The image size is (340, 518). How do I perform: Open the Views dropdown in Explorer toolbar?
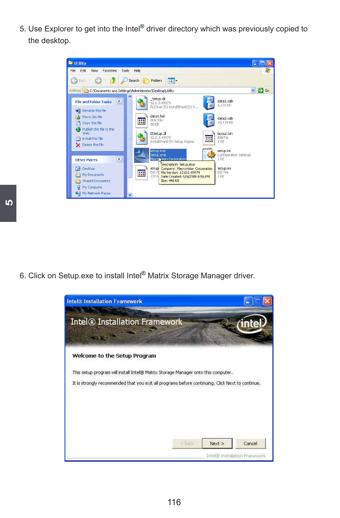tap(172, 81)
